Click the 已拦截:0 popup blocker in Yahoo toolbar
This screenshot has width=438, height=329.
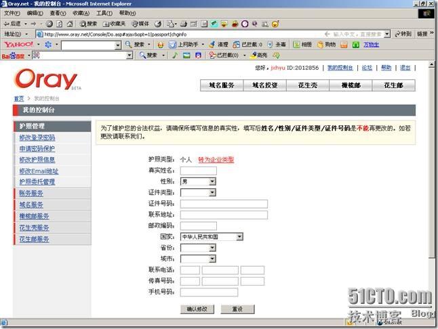tap(247, 44)
